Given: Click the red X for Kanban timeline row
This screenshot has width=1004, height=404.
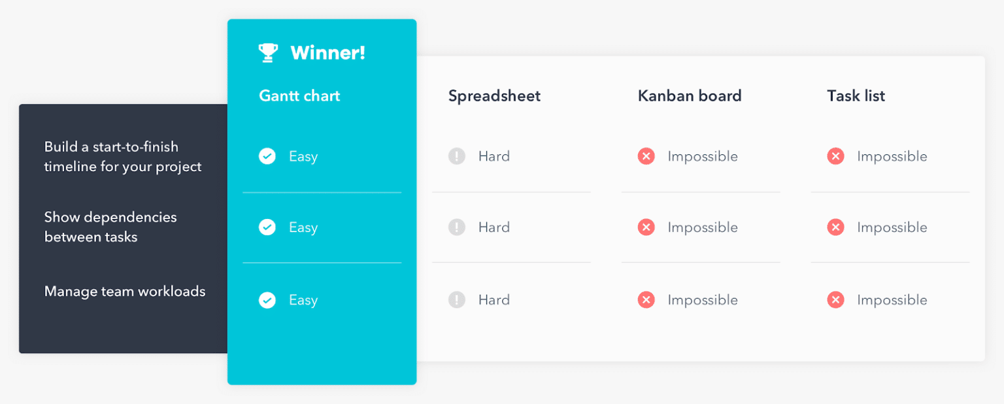Looking at the screenshot, I should 646,156.
